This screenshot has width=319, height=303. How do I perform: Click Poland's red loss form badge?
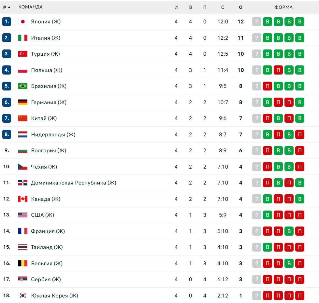[x=278, y=70]
